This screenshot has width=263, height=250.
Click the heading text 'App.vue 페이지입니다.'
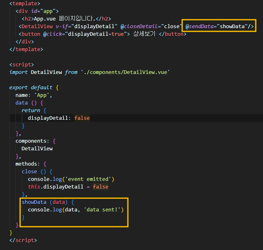tap(65, 18)
